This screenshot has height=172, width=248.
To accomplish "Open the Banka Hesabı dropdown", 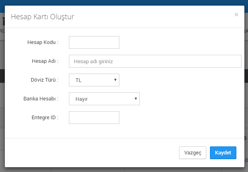I will (x=104, y=99).
